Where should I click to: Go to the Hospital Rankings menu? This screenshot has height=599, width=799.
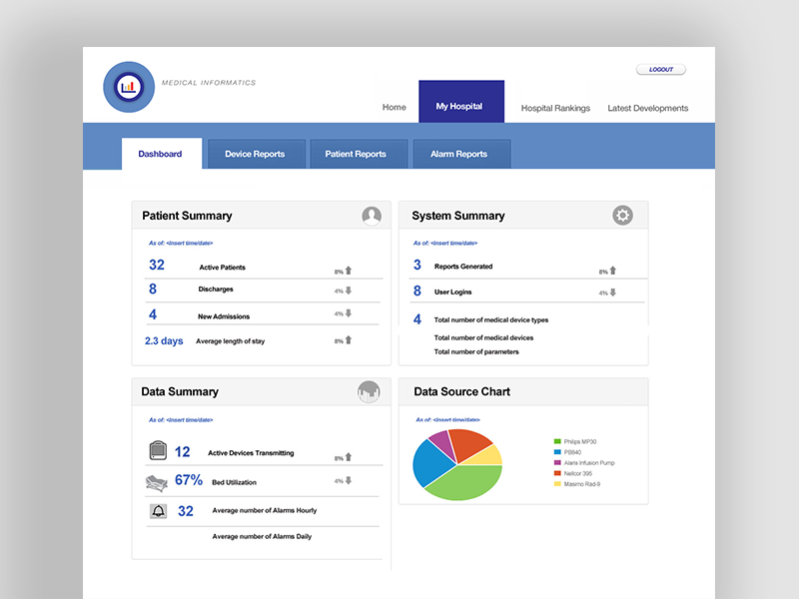(555, 107)
